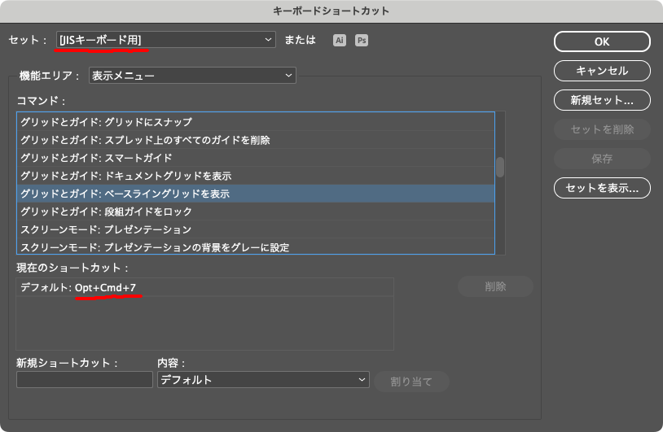Click the Illustrator (Ai) shortcut set icon
Viewport: 663px width, 432px height.
(x=340, y=40)
